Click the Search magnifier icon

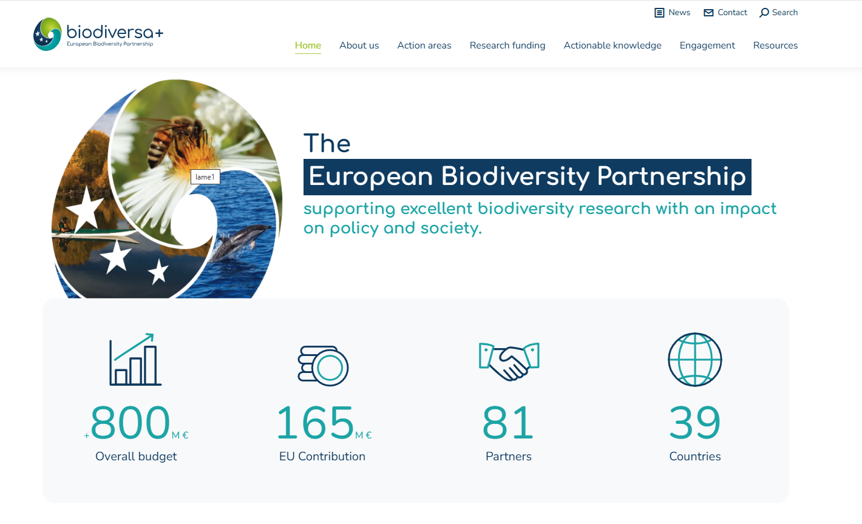tap(764, 13)
